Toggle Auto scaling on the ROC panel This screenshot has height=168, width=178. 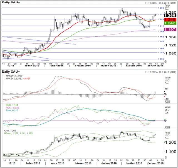coord(167,127)
